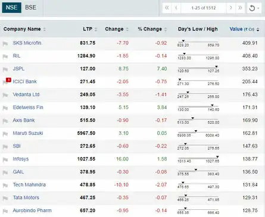Image resolution: width=265 pixels, height=217 pixels.
Task: Select the value 128.75
Action: tap(250, 210)
